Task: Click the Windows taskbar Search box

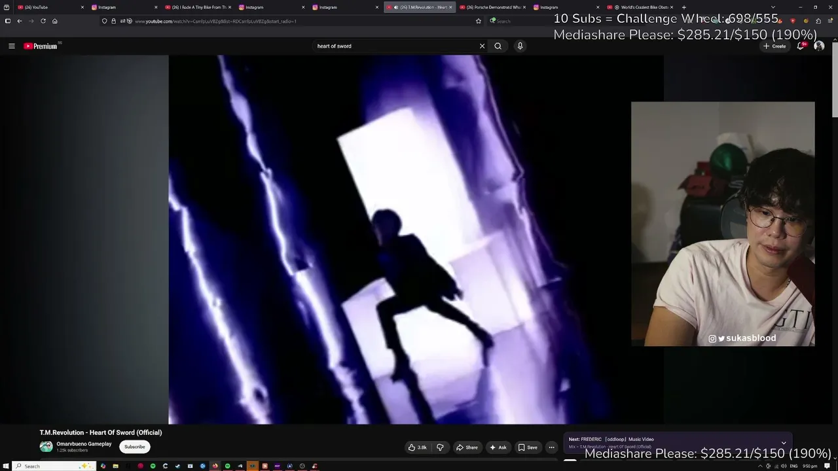Action: (54, 466)
